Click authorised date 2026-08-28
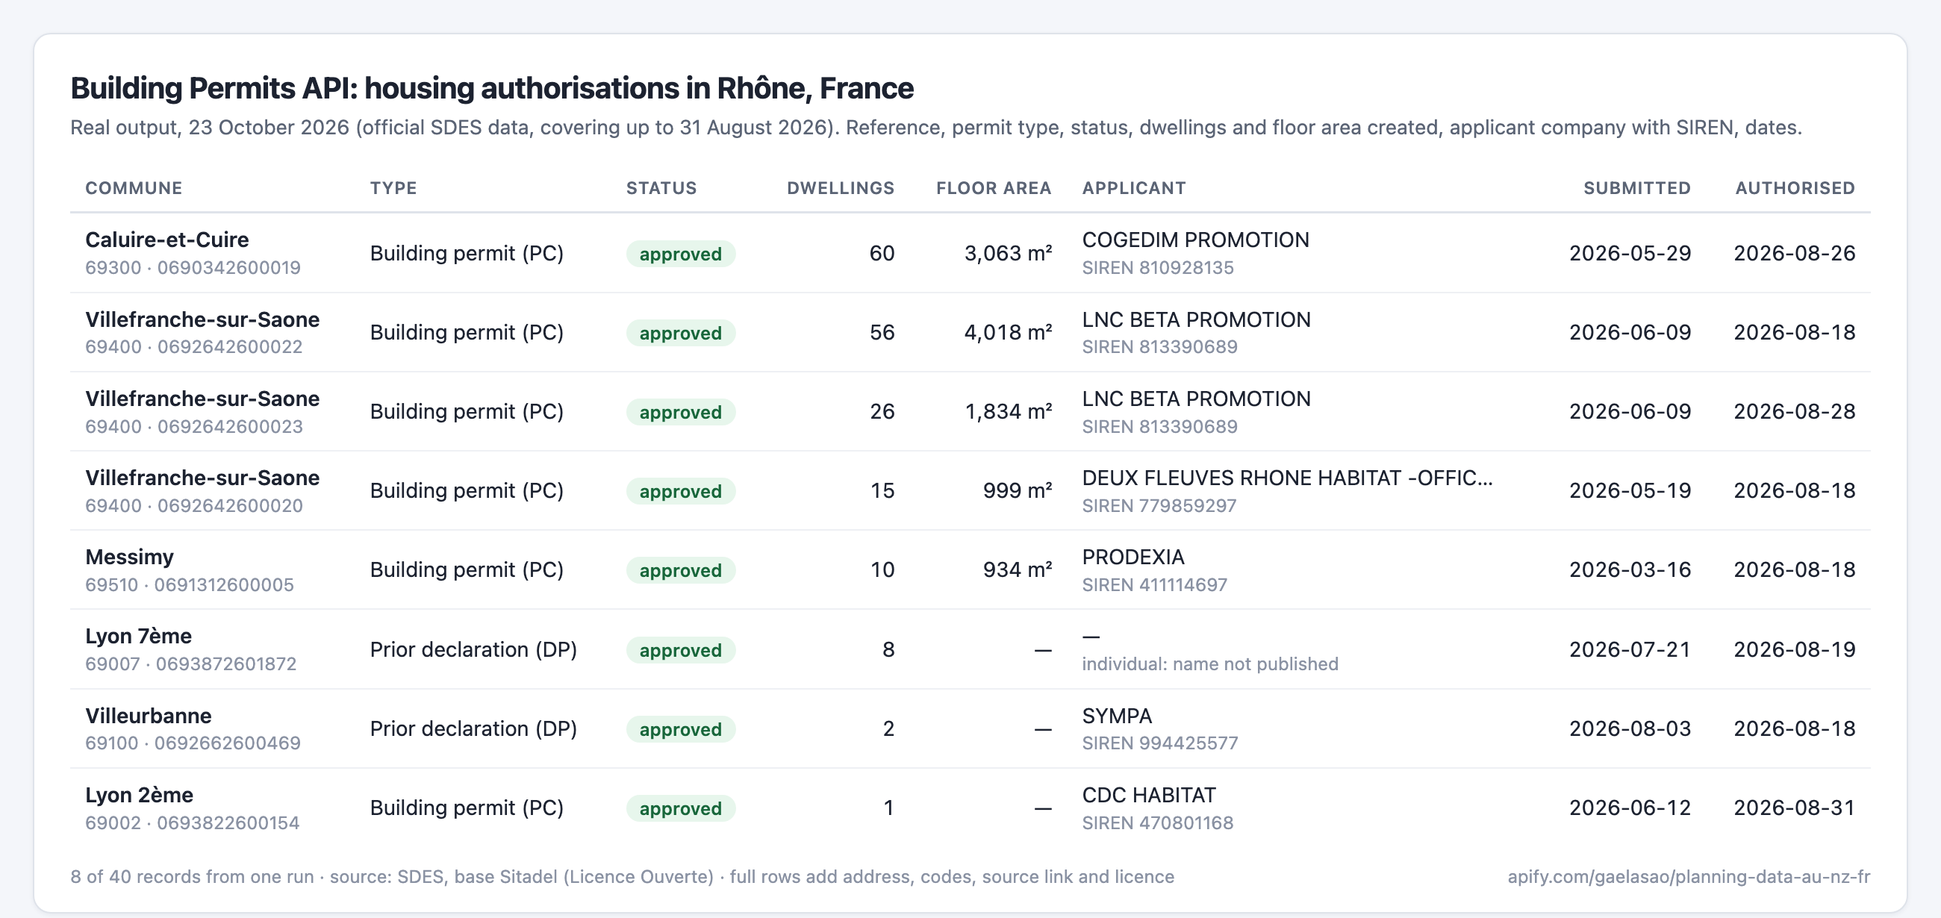 [x=1795, y=411]
